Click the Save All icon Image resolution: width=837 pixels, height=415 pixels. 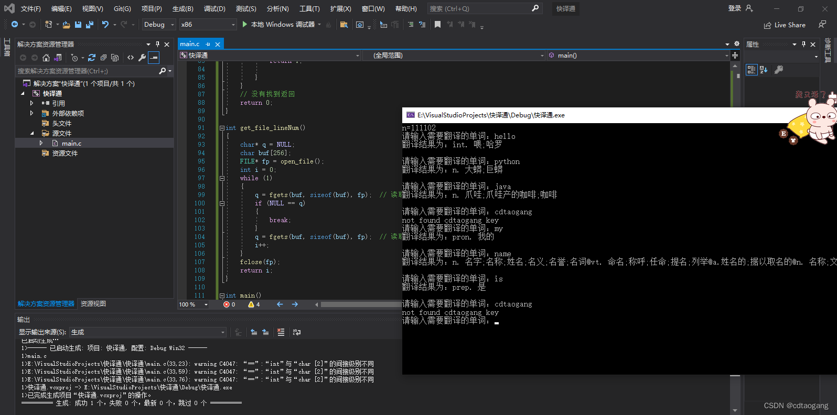(90, 25)
